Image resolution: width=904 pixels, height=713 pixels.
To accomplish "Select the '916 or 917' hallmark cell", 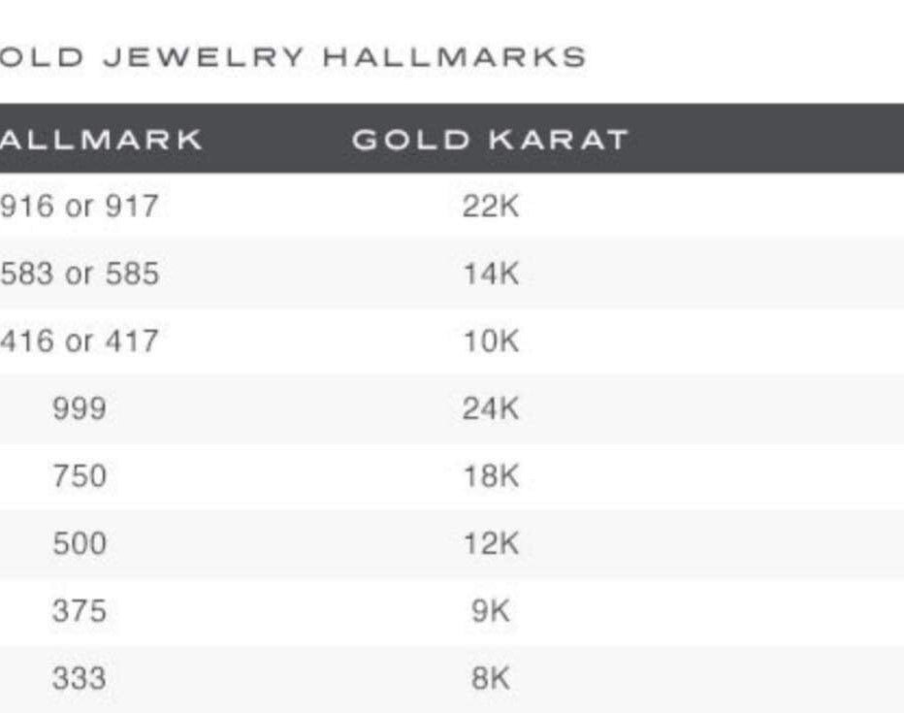I will (79, 206).
